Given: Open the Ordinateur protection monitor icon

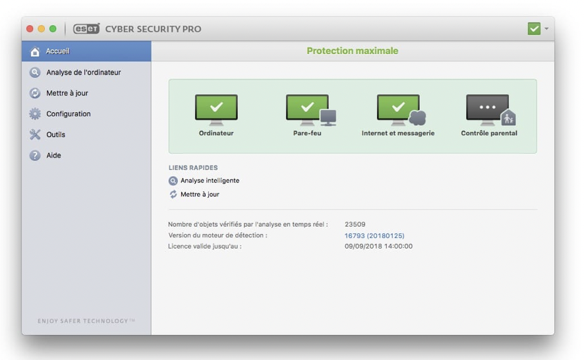Looking at the screenshot, I should [x=216, y=110].
